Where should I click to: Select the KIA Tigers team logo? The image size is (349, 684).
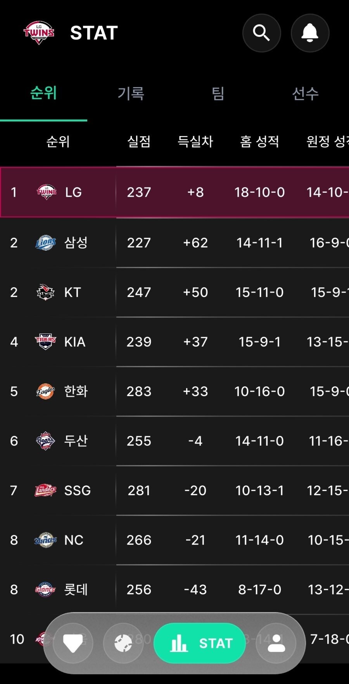(46, 342)
